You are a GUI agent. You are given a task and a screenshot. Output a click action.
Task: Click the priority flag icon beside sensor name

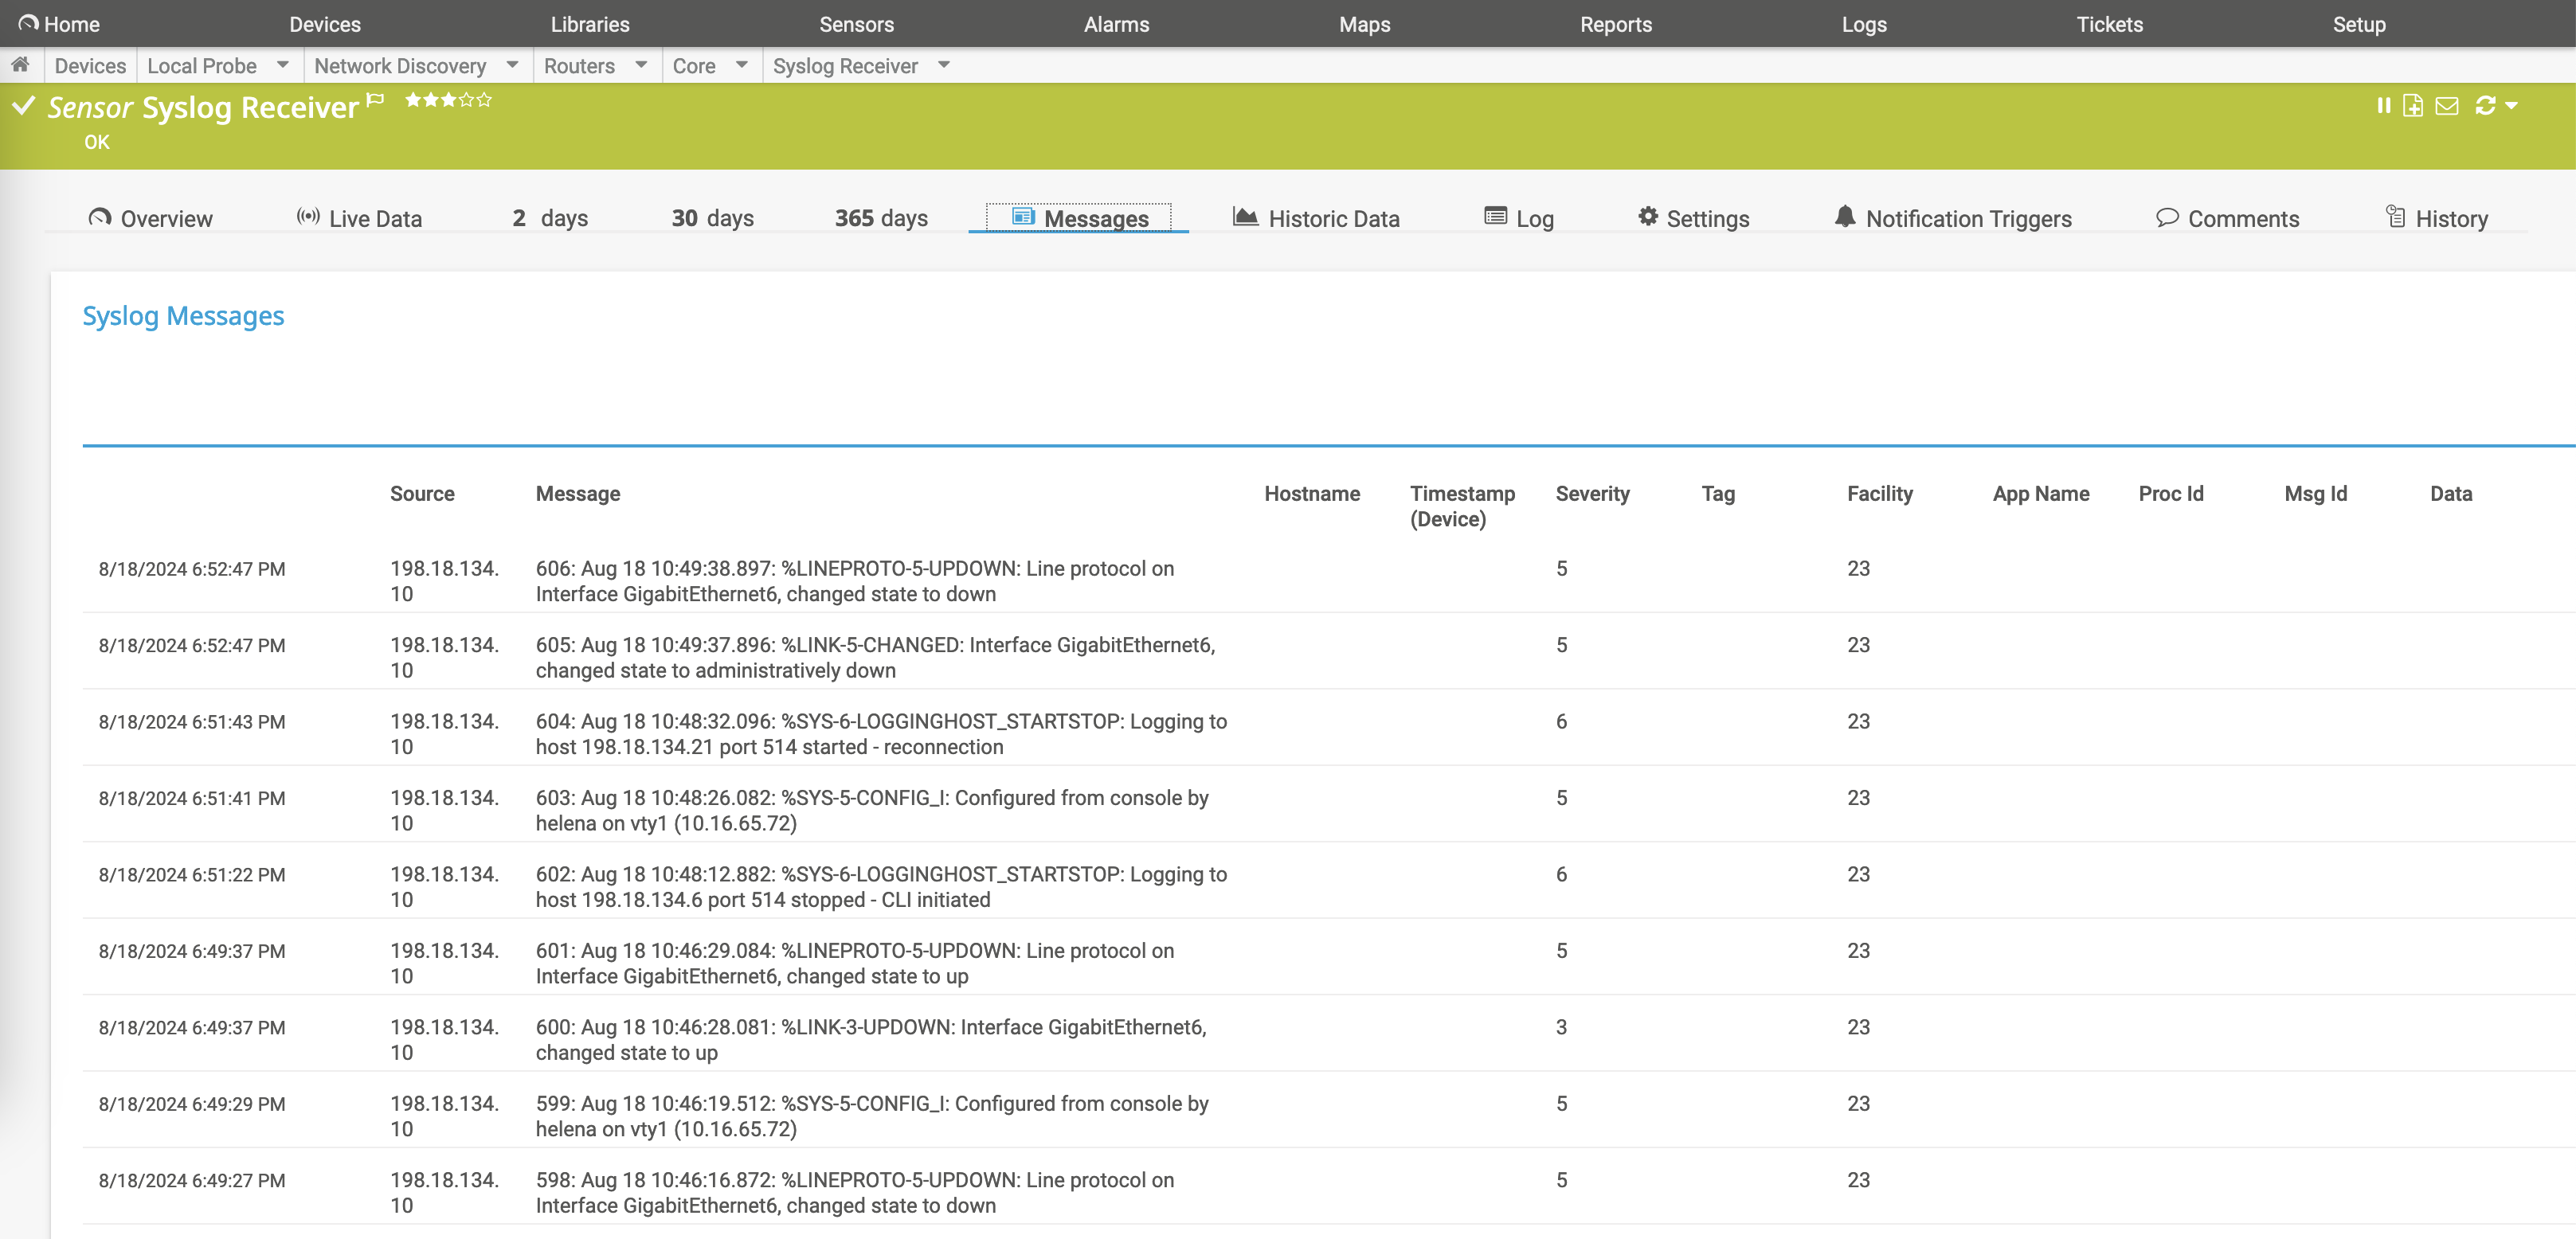pos(375,99)
